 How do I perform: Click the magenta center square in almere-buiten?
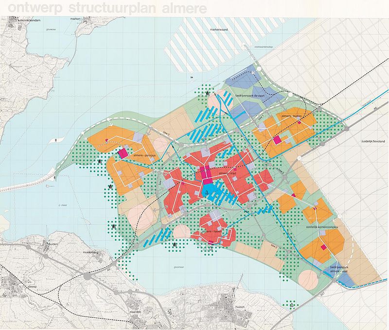[x=277, y=140]
